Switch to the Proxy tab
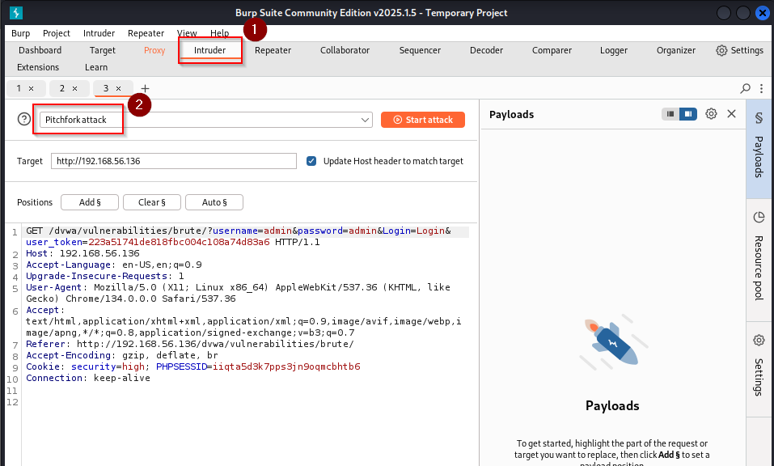The image size is (774, 466). 154,50
